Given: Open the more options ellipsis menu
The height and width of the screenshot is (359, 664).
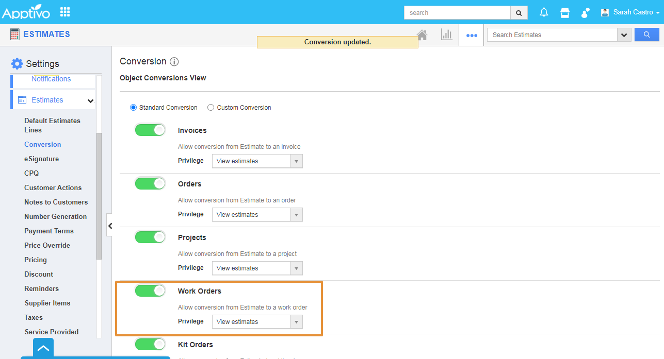Looking at the screenshot, I should (472, 36).
